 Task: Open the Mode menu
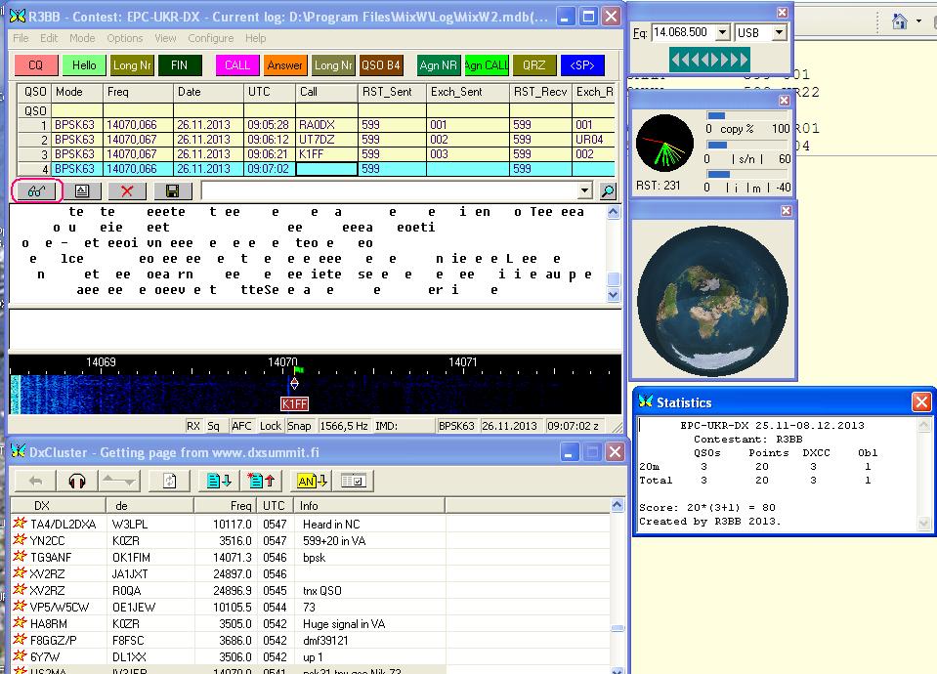point(82,38)
